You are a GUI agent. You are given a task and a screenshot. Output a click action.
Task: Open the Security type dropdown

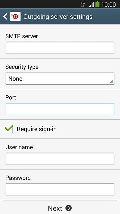tap(60, 79)
